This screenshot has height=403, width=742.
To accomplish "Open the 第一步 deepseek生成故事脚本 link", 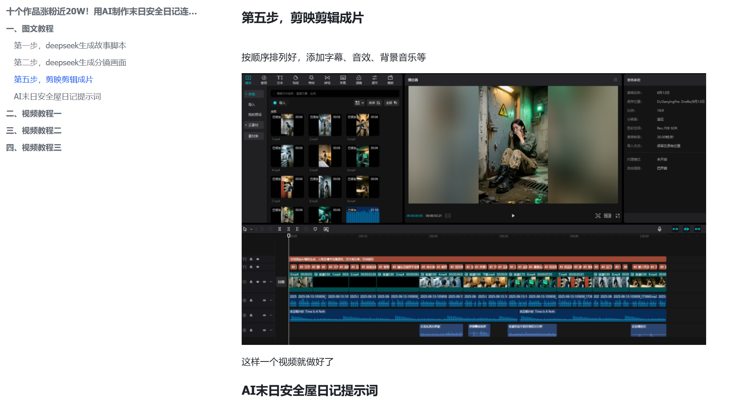I will tap(70, 45).
